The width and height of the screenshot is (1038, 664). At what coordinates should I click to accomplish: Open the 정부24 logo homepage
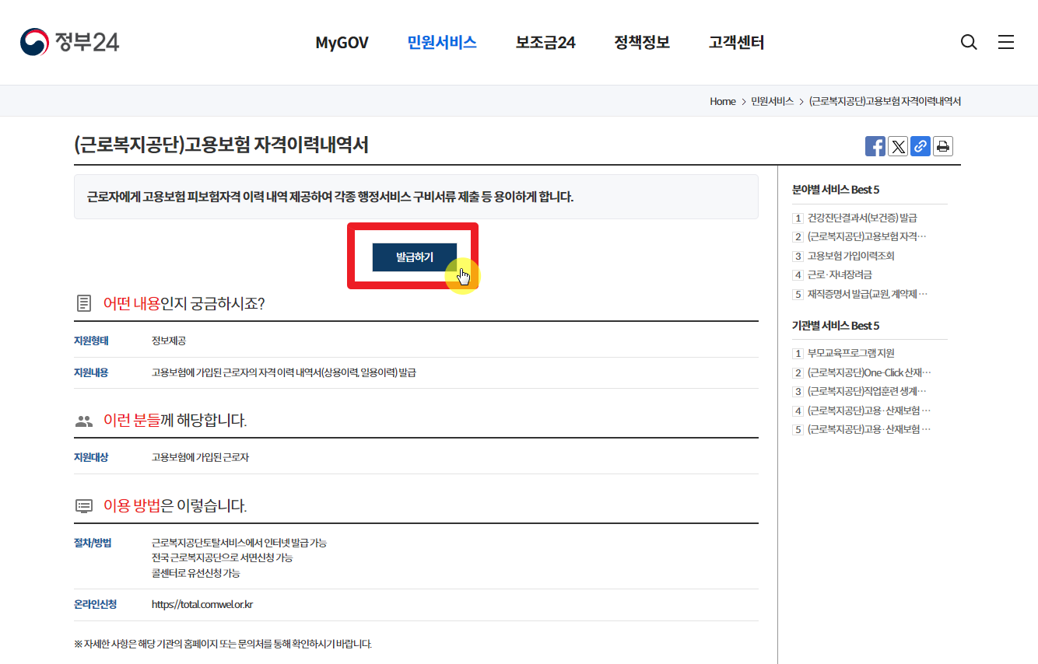pos(69,42)
